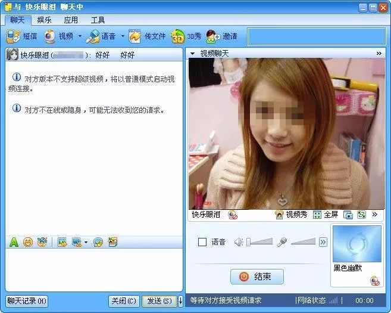
Task: Open the smiley emoticon picker
Action: [28, 242]
